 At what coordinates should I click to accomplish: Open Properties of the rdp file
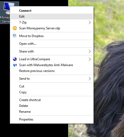(52, 119)
